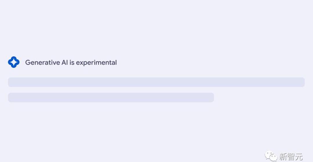Click the "AI" text in the heading
The image size is (313, 162).
point(65,62)
